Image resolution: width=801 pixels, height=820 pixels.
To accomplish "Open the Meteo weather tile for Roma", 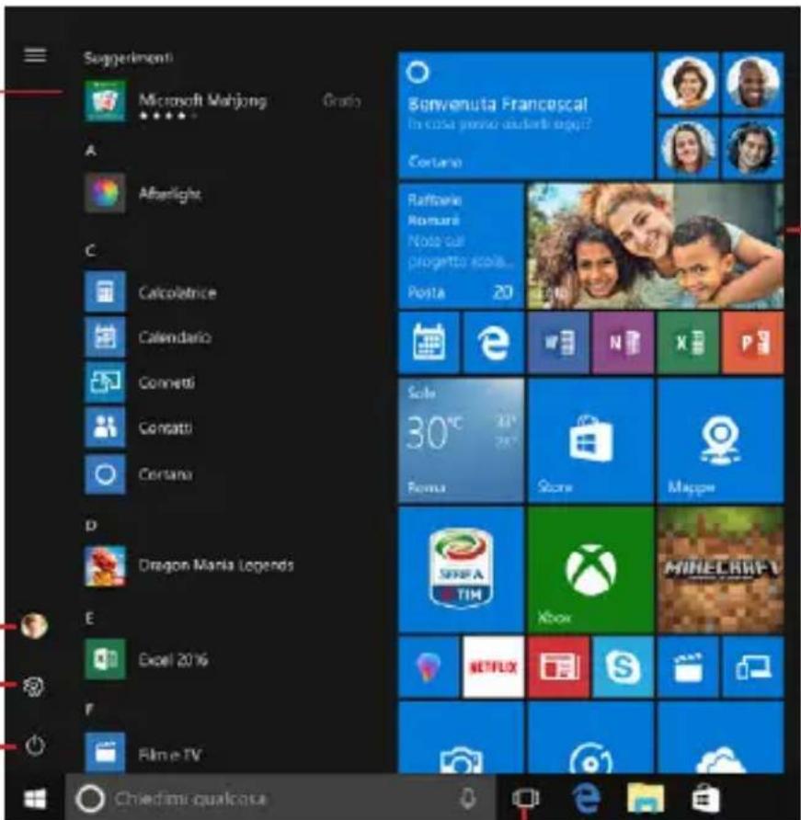I will pos(461,439).
